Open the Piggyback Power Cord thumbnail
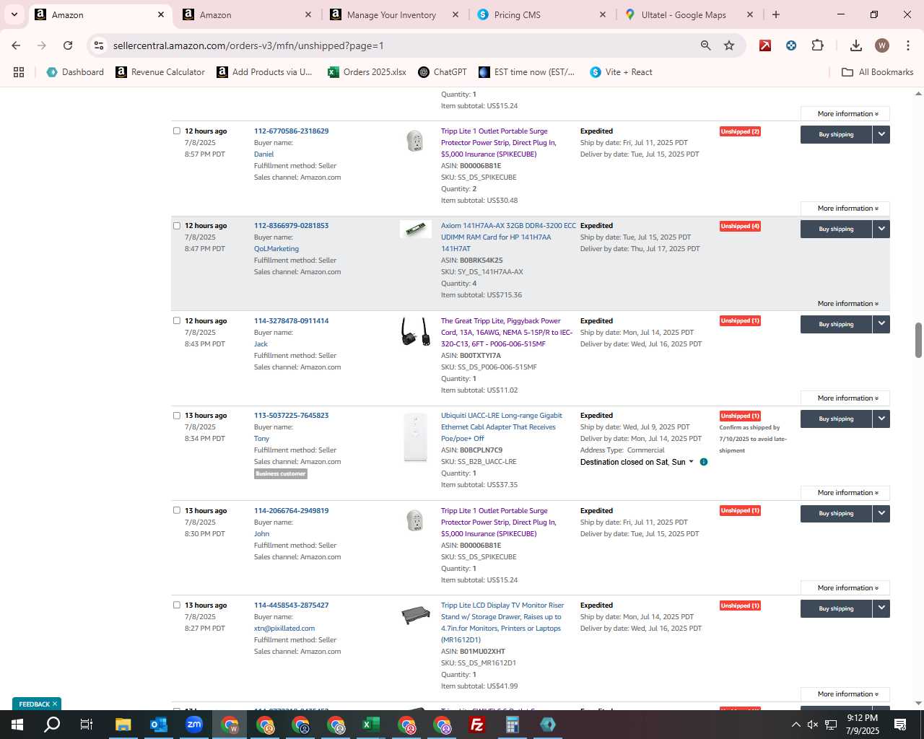 tap(416, 332)
